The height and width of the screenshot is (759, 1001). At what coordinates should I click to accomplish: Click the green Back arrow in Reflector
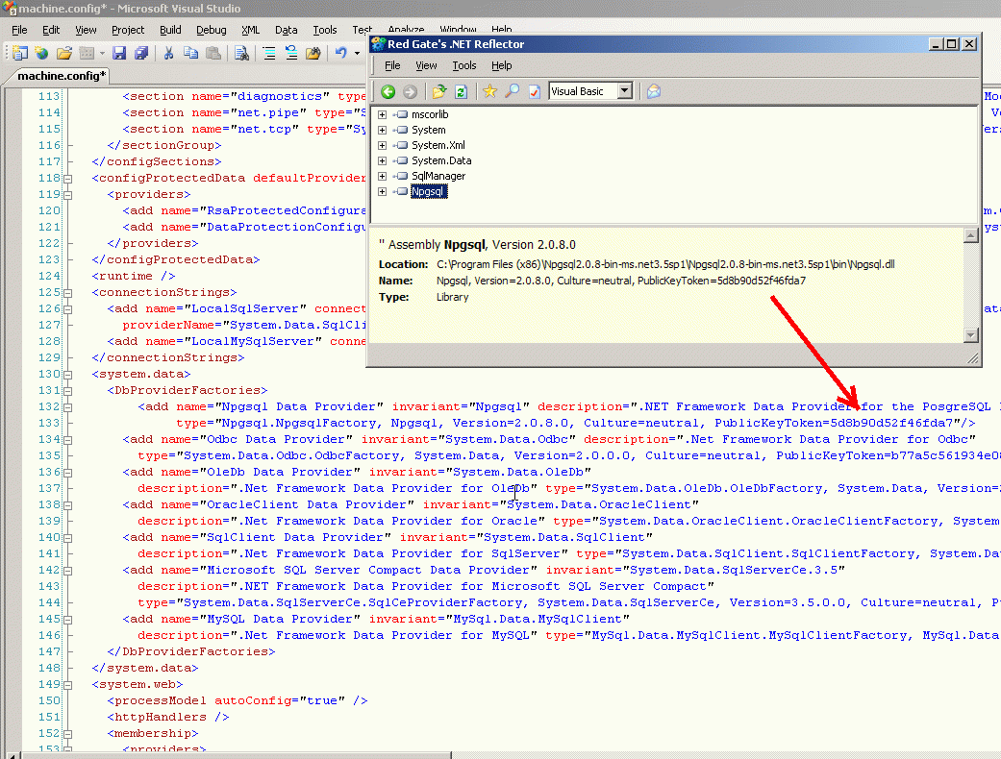point(388,92)
